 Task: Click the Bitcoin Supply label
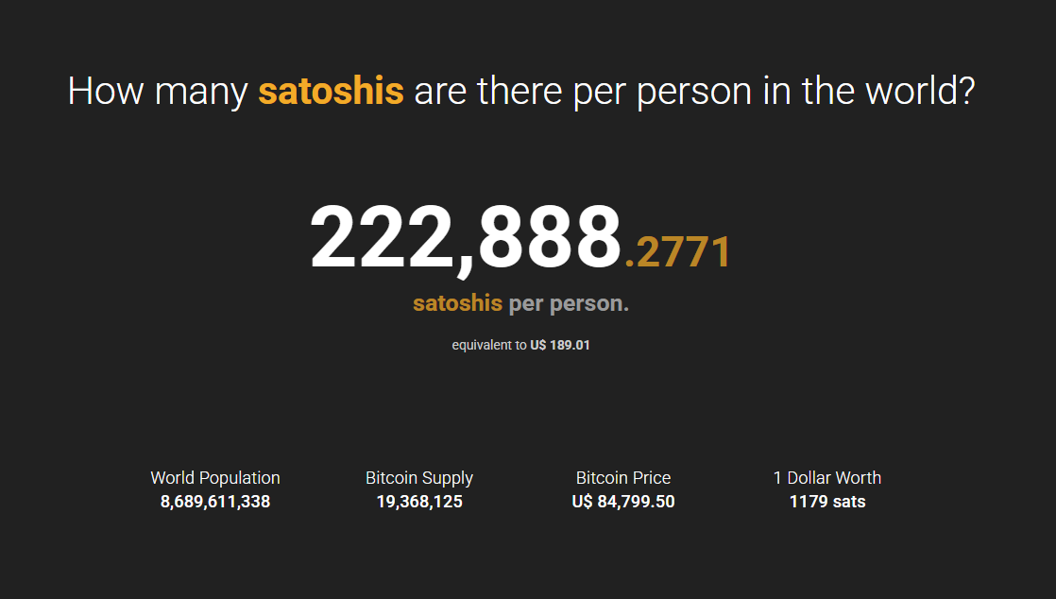point(418,478)
